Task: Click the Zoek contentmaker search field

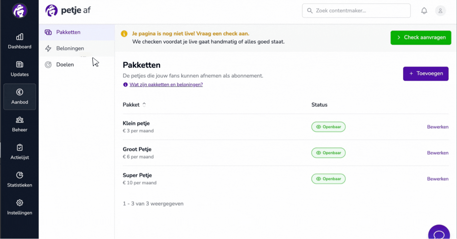Action: [x=356, y=11]
